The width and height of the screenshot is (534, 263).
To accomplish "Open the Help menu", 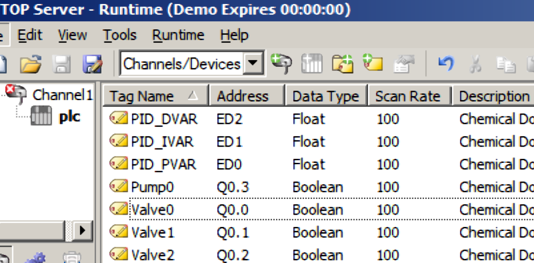I will [235, 35].
